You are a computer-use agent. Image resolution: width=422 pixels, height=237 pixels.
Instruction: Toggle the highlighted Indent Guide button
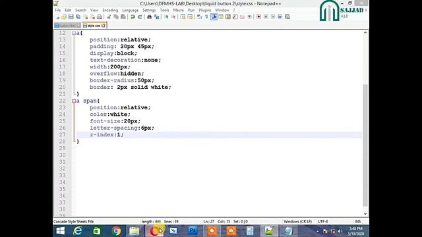pyautogui.click(x=214, y=16)
